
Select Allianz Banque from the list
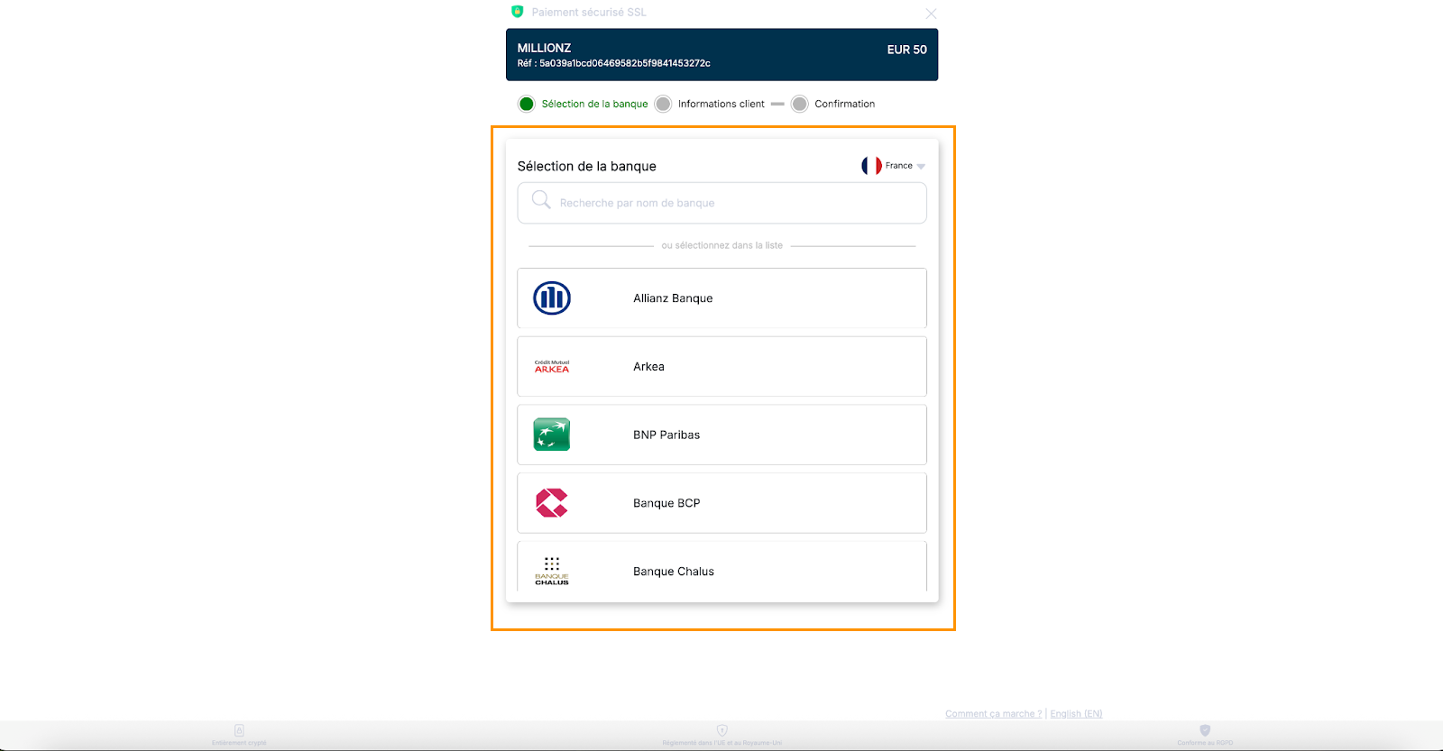pos(721,298)
